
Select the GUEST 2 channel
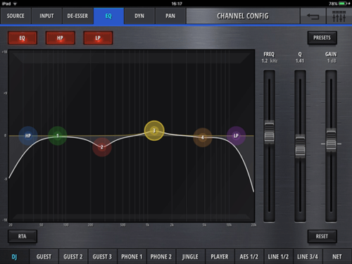pos(73,257)
